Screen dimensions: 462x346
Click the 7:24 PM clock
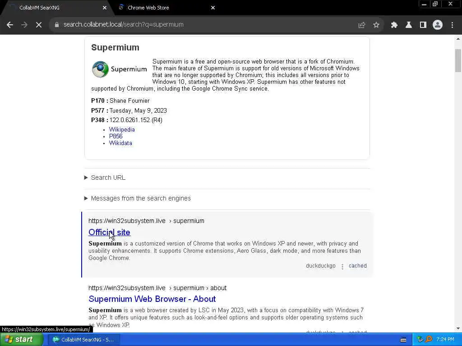click(x=445, y=340)
